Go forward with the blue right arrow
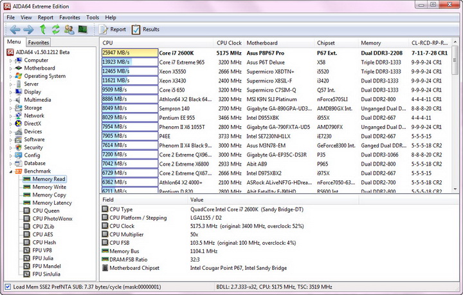 29,29
